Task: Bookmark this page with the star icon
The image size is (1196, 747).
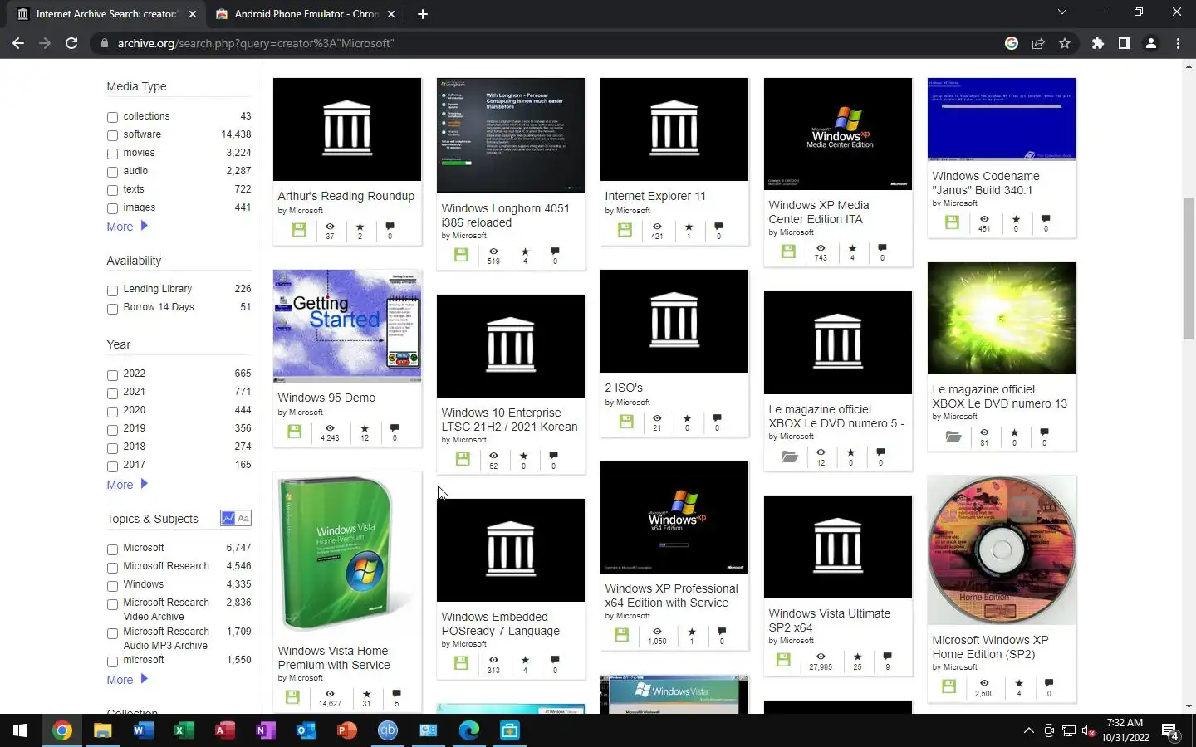Action: tap(1065, 43)
